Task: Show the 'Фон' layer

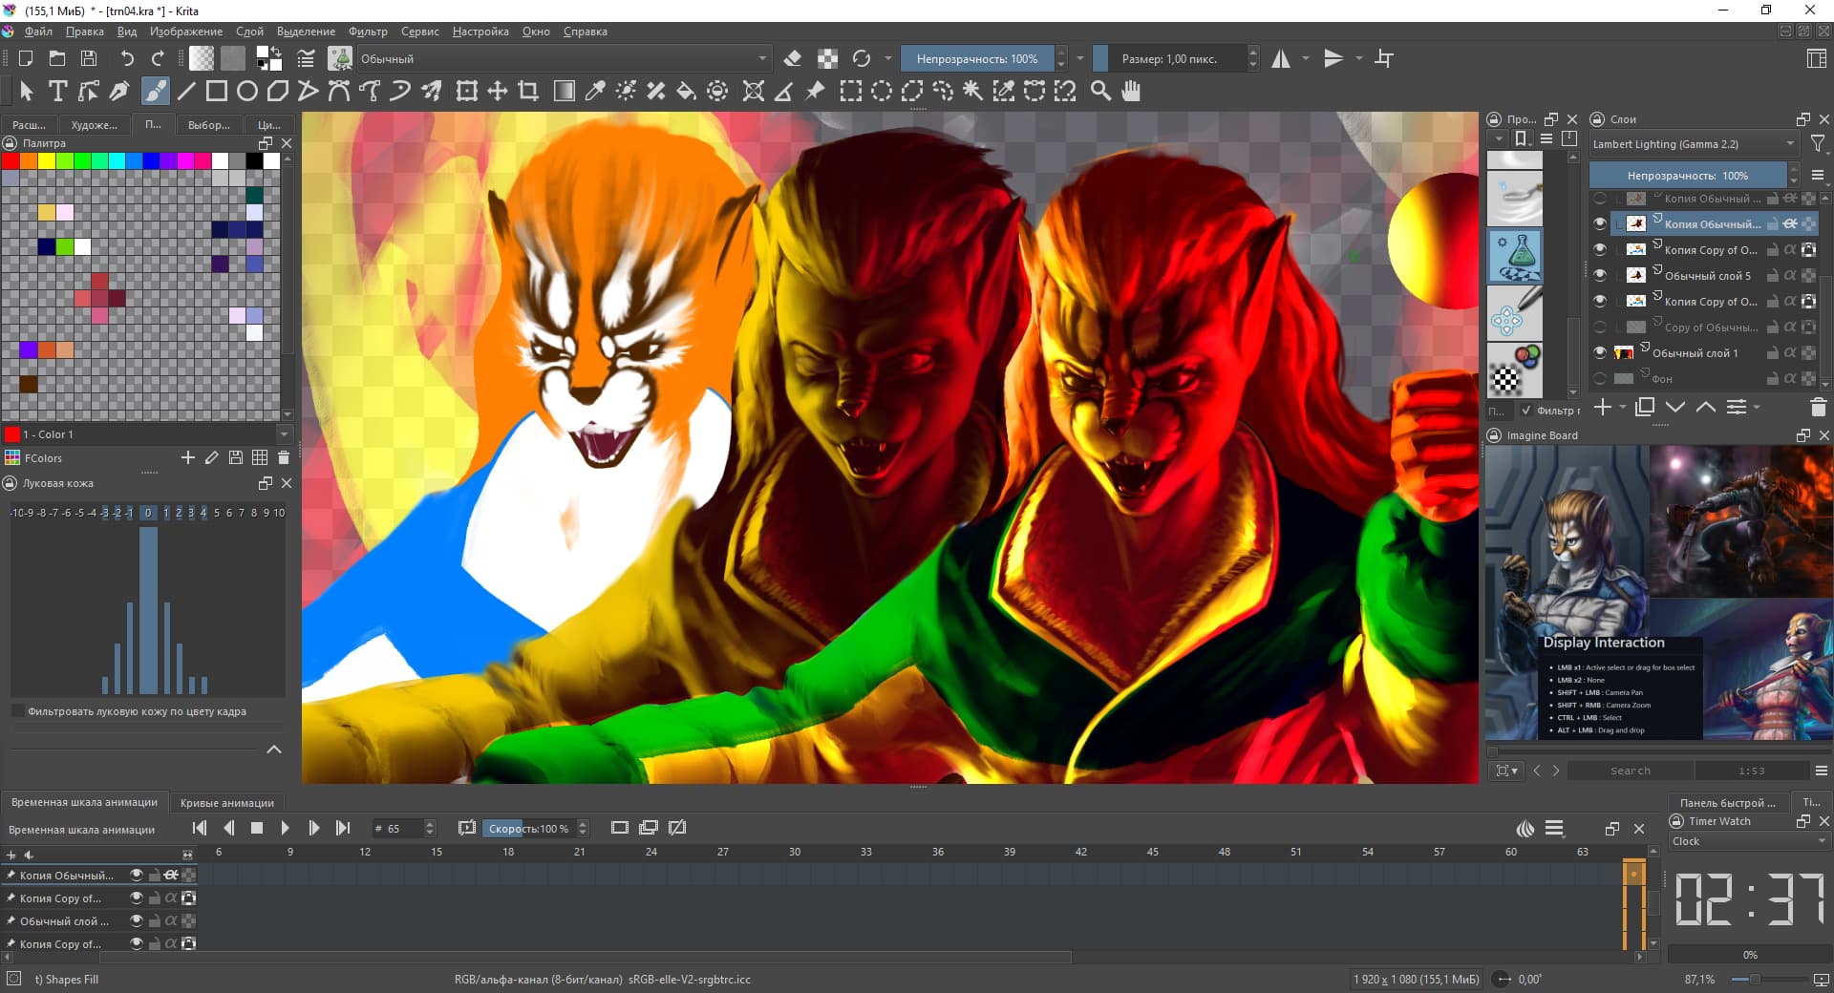Action: pyautogui.click(x=1600, y=378)
